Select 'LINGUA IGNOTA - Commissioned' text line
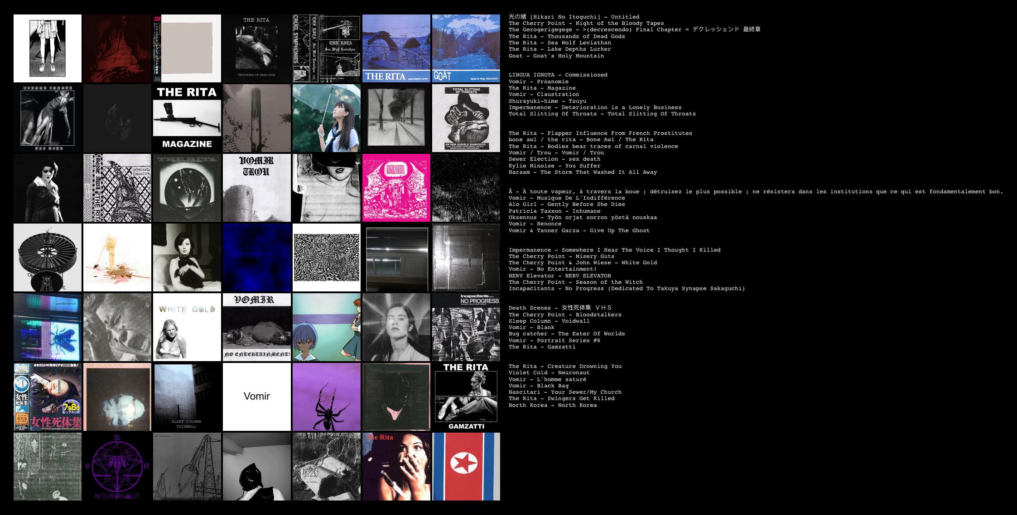 558,75
